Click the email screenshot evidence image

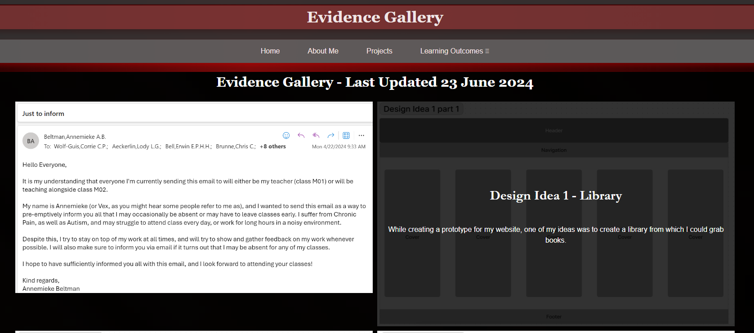coord(194,197)
